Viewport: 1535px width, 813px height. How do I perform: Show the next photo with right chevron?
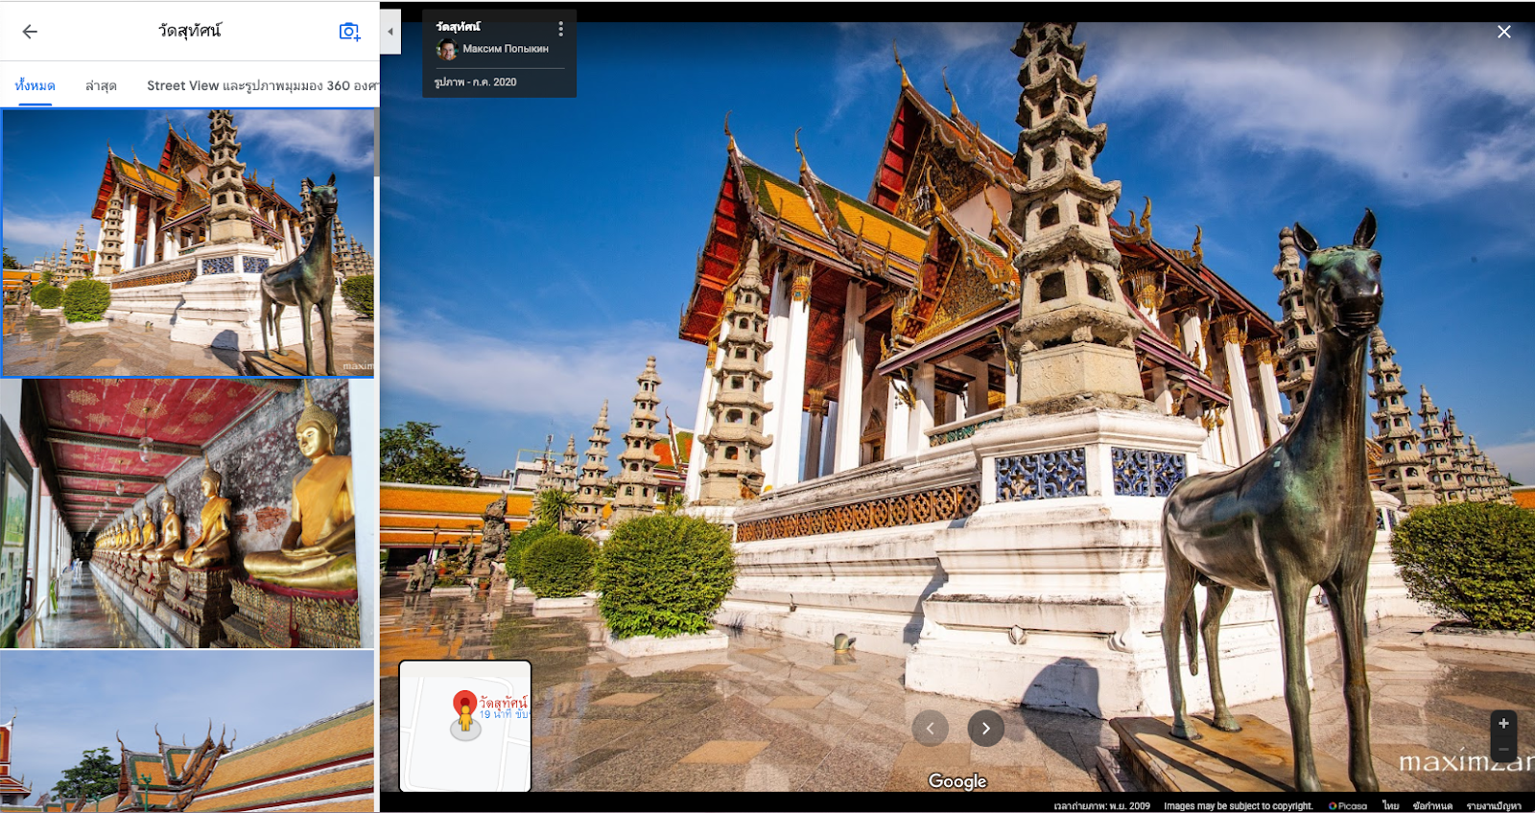pos(985,729)
